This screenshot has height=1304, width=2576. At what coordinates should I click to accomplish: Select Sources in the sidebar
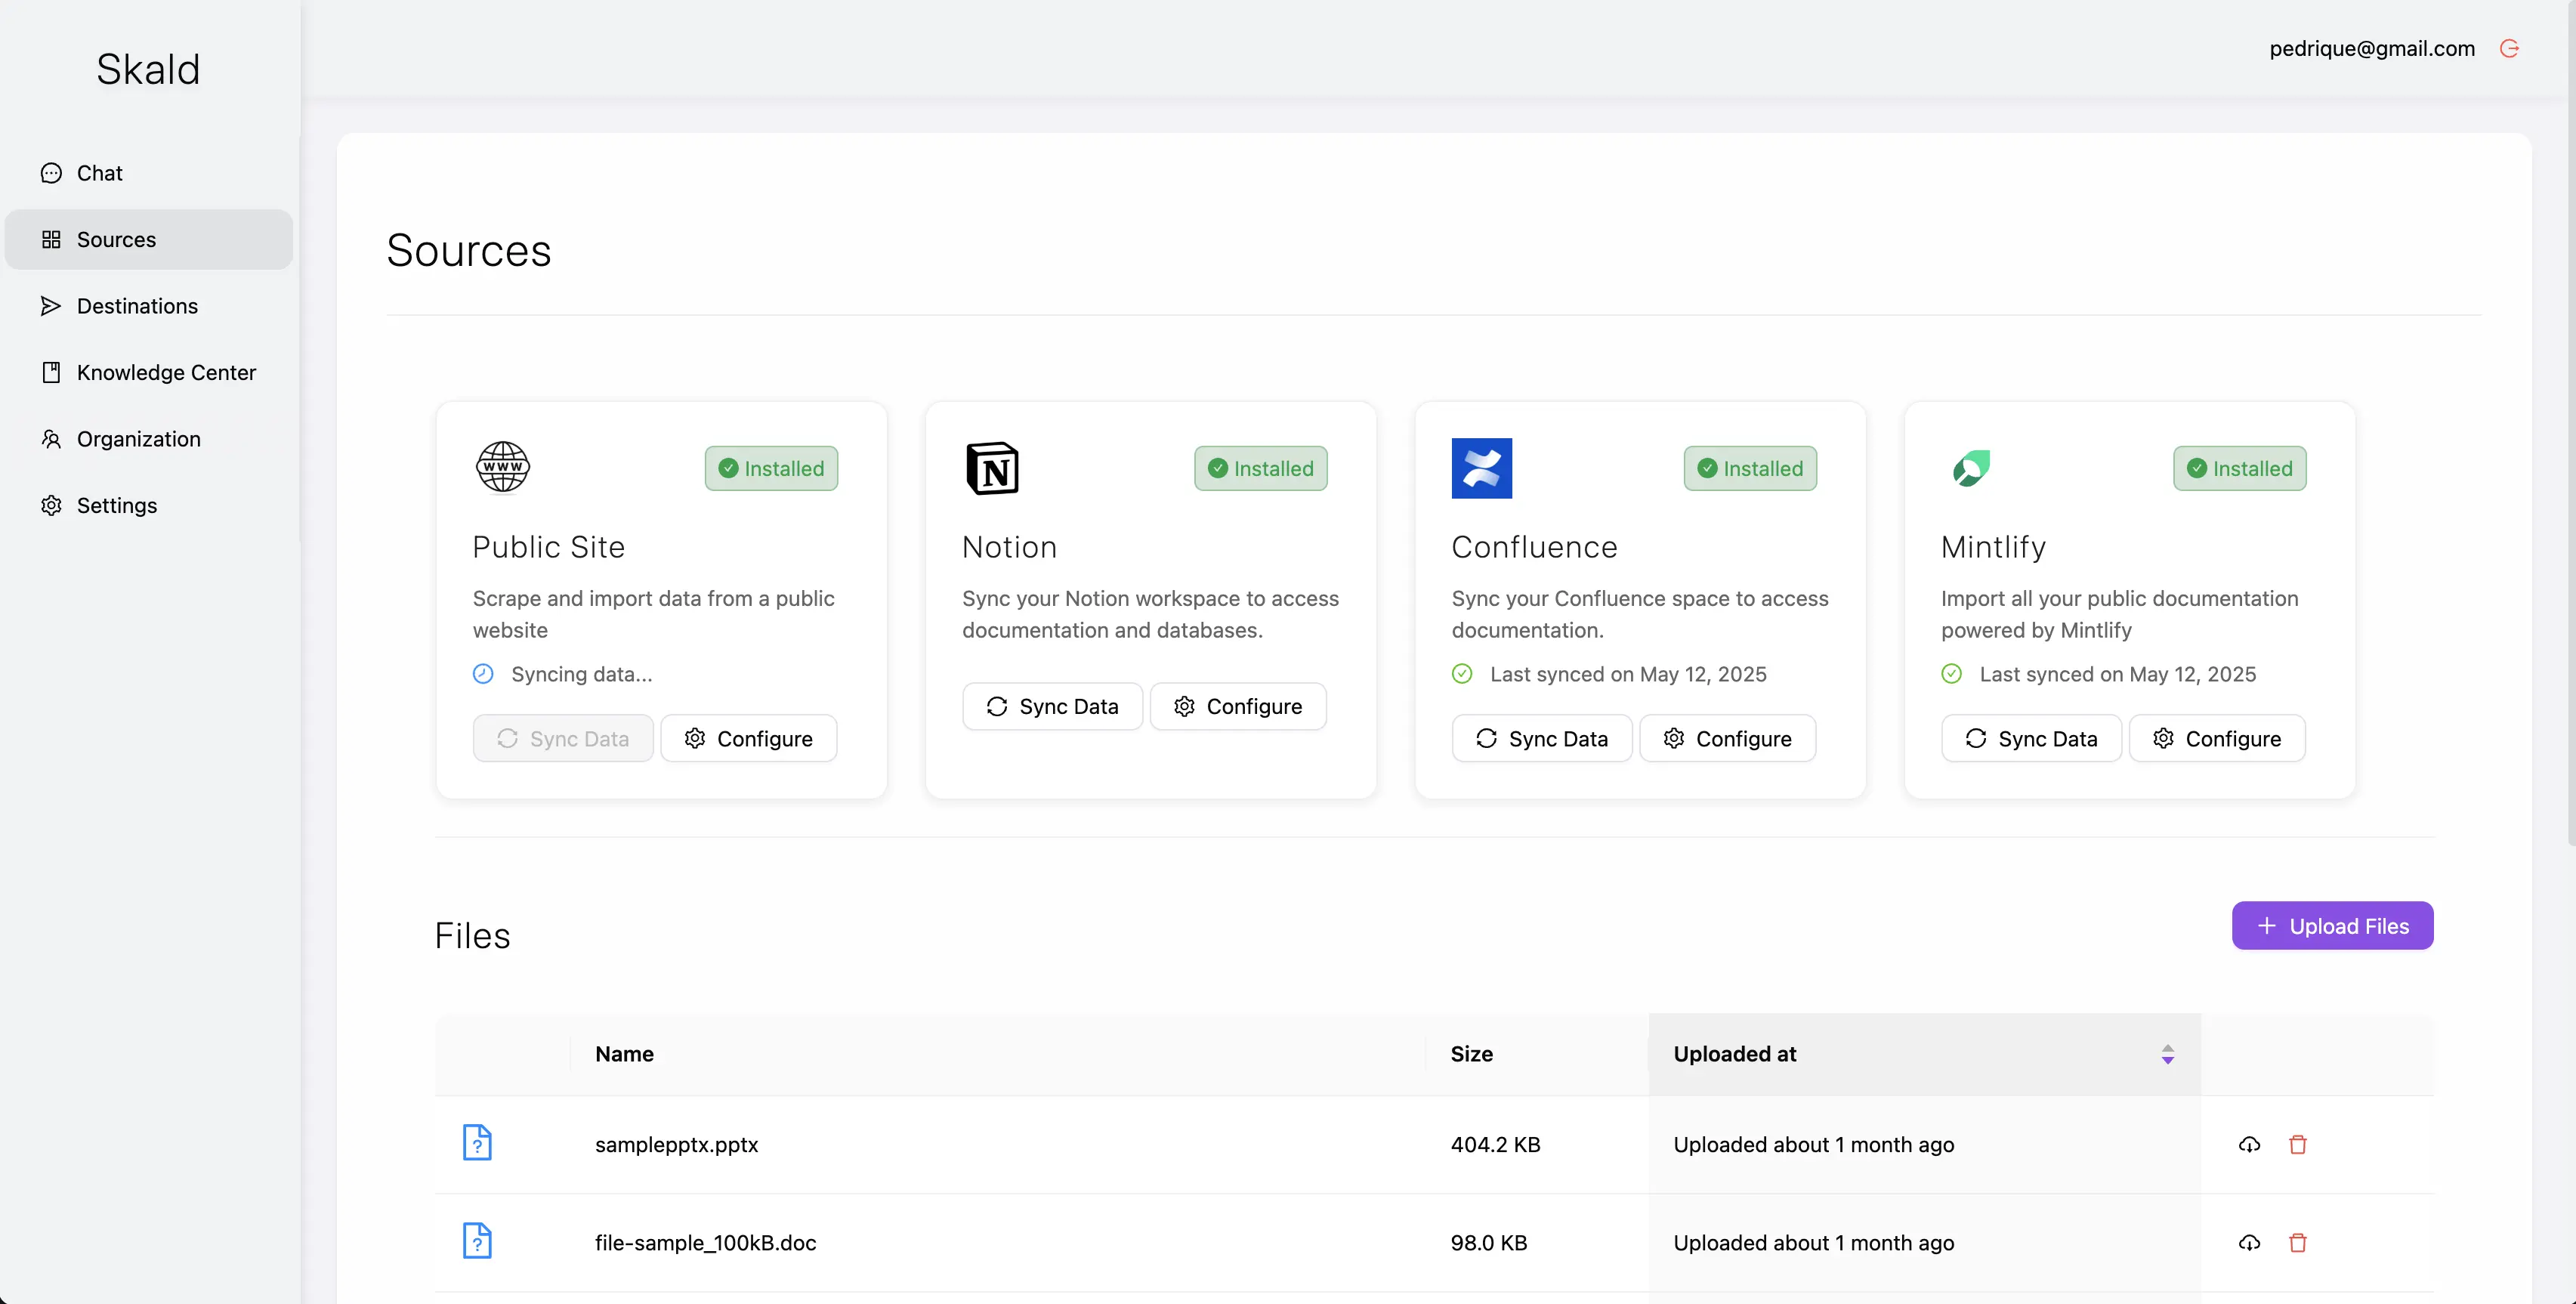pos(148,239)
